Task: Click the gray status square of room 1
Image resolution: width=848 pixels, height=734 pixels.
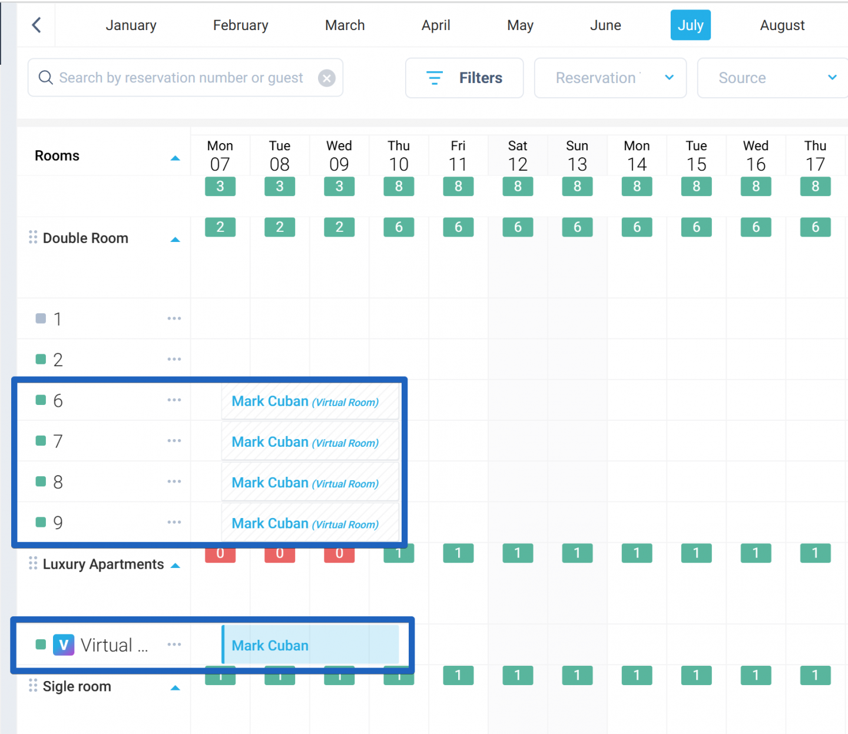Action: pos(41,318)
